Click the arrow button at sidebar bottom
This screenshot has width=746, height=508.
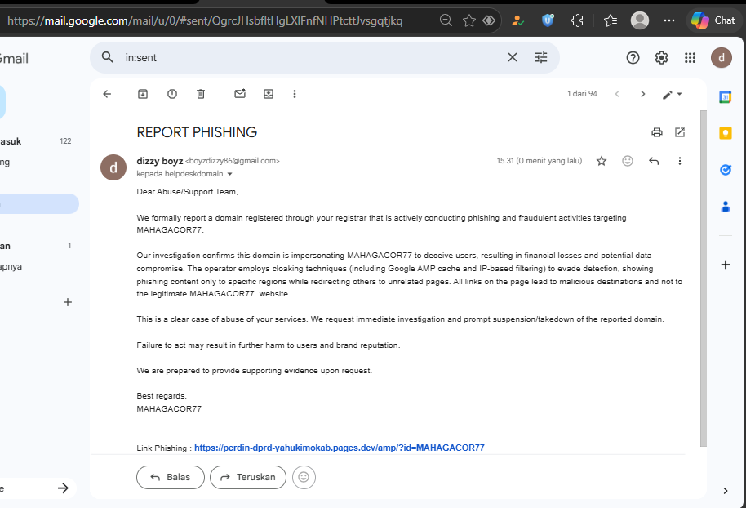click(x=63, y=488)
